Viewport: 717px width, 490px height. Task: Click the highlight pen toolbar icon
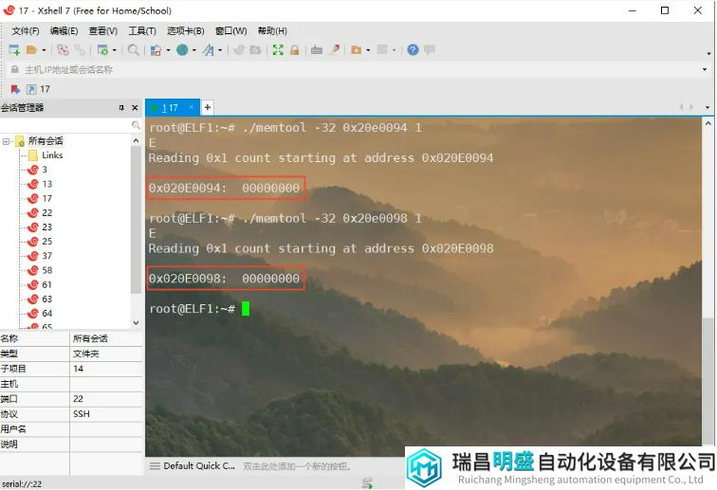[335, 50]
